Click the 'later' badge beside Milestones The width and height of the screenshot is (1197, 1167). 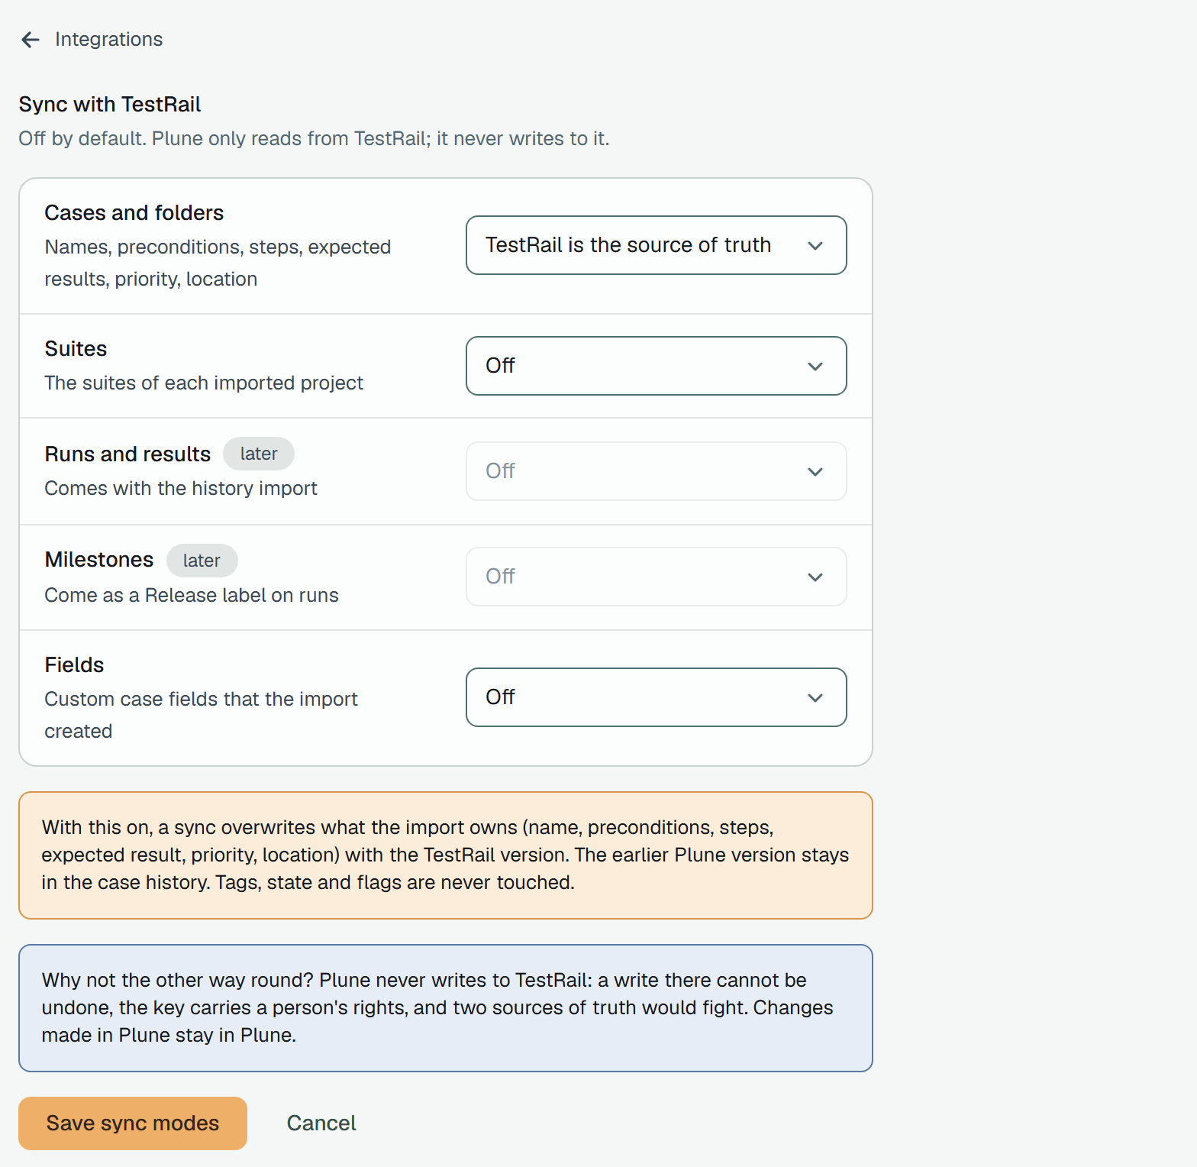(202, 561)
